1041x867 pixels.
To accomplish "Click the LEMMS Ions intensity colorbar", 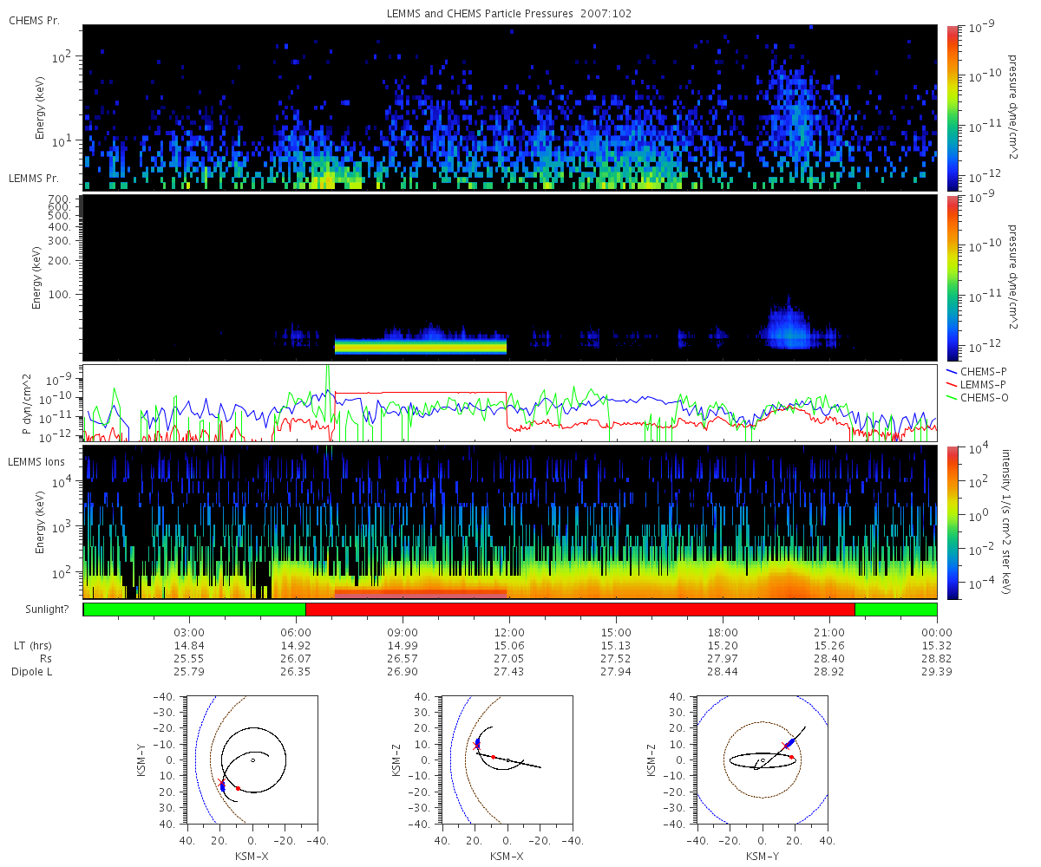I will 952,522.
